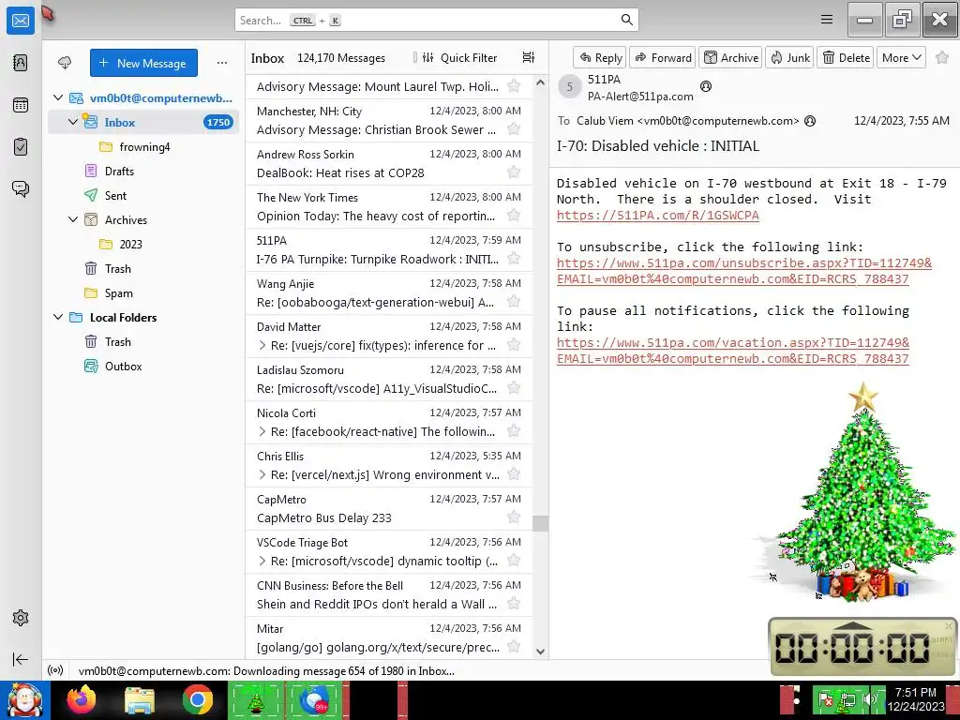Expand Chris Ellis next.js thread
Screen dimensions: 960x720
262,474
